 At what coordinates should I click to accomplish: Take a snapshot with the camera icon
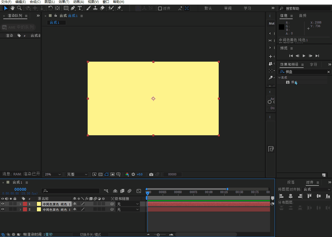coord(151,174)
